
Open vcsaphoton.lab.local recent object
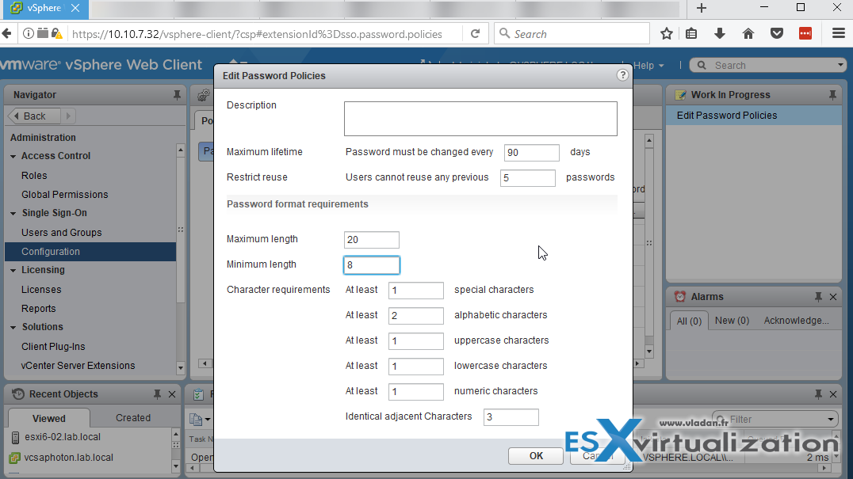pos(68,458)
